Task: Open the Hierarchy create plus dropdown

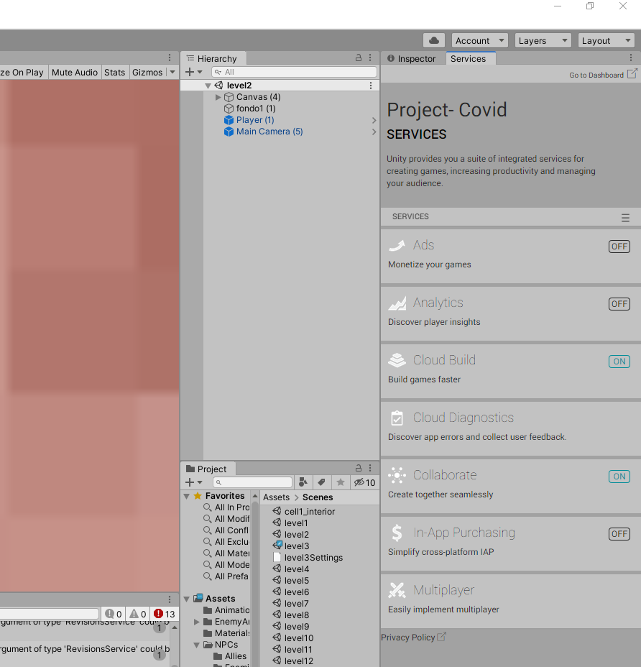Action: [194, 72]
